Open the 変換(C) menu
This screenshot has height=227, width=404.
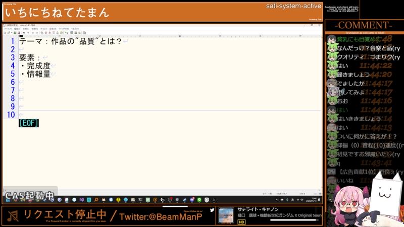pyautogui.click(x=26, y=29)
